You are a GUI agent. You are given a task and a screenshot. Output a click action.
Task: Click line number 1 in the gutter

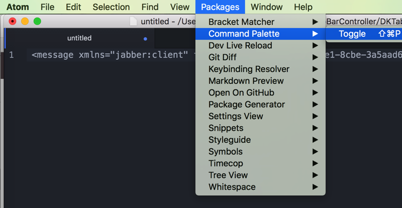coord(11,55)
